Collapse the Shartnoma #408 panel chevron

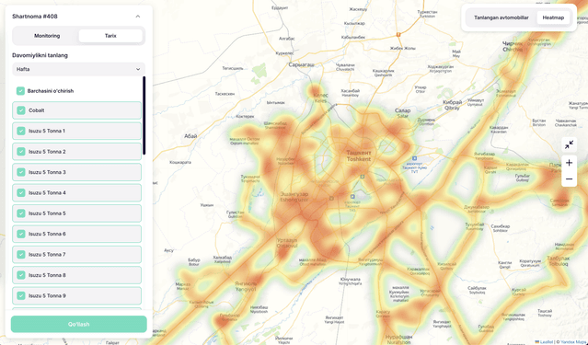138,17
